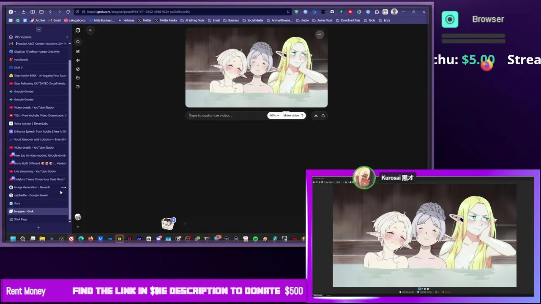541x304 pixels.
Task: Open the Twitter Media bookmark
Action: [x=166, y=20]
